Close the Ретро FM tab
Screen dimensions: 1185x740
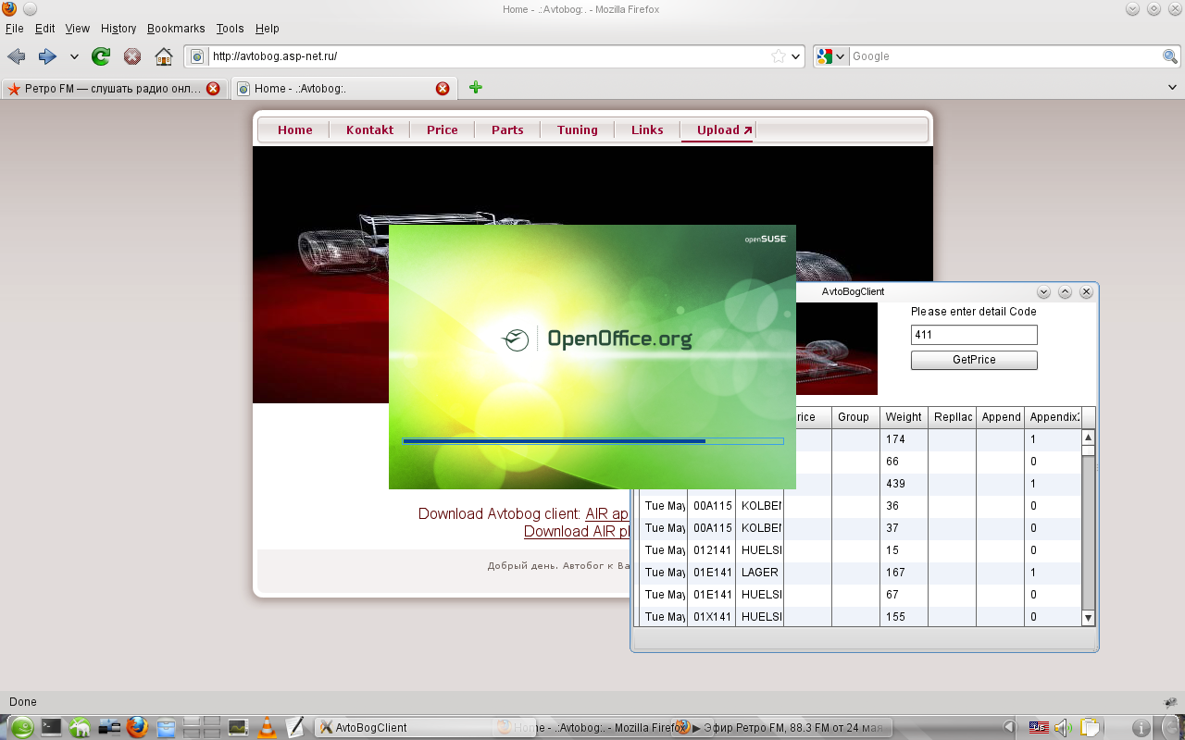coord(213,89)
